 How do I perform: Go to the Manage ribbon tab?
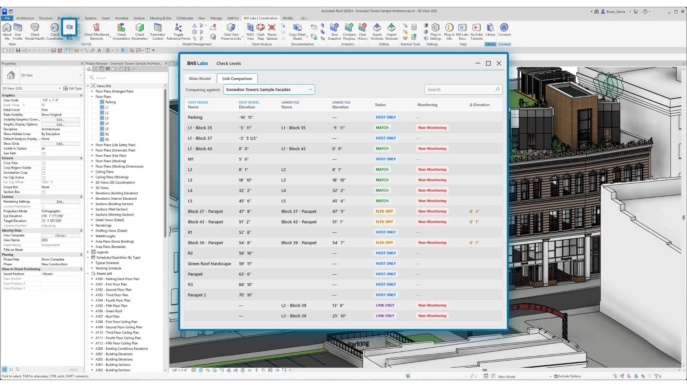tap(216, 18)
